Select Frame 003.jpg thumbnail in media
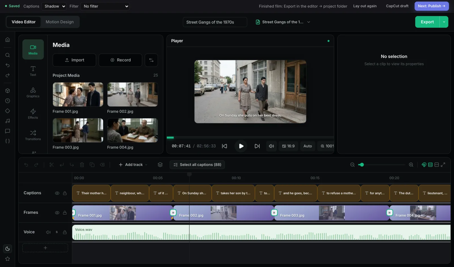This screenshot has width=454, height=267. click(78, 130)
